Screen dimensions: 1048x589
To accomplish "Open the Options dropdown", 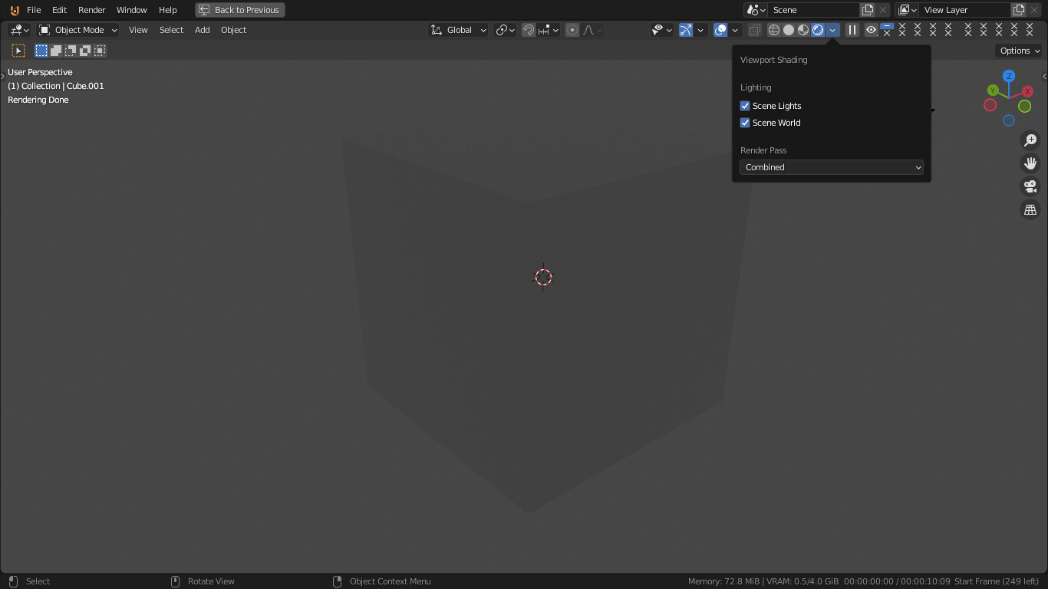I will pyautogui.click(x=1020, y=51).
